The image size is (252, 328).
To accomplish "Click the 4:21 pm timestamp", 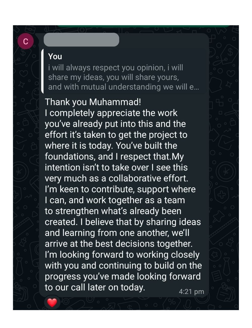I will (191, 291).
